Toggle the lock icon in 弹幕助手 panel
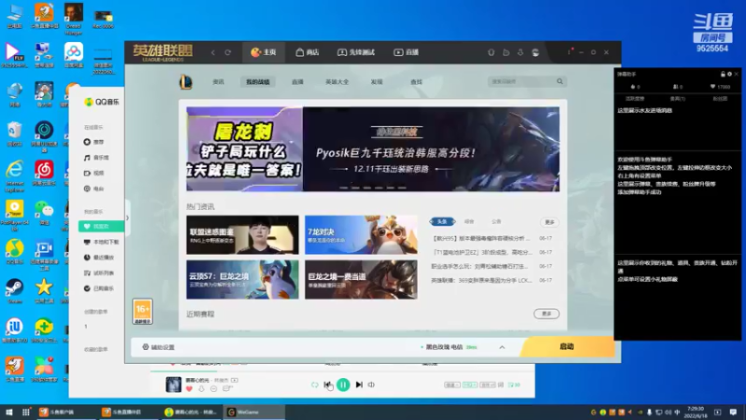746x420 pixels. click(x=723, y=75)
